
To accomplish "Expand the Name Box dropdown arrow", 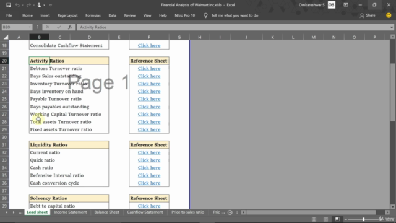I will point(30,27).
